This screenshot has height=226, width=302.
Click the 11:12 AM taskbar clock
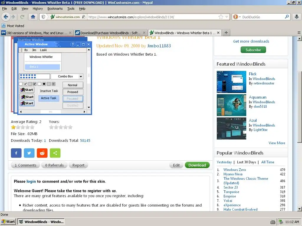[292, 222]
